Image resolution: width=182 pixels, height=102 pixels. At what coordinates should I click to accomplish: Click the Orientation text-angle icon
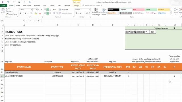[x=54, y=10]
